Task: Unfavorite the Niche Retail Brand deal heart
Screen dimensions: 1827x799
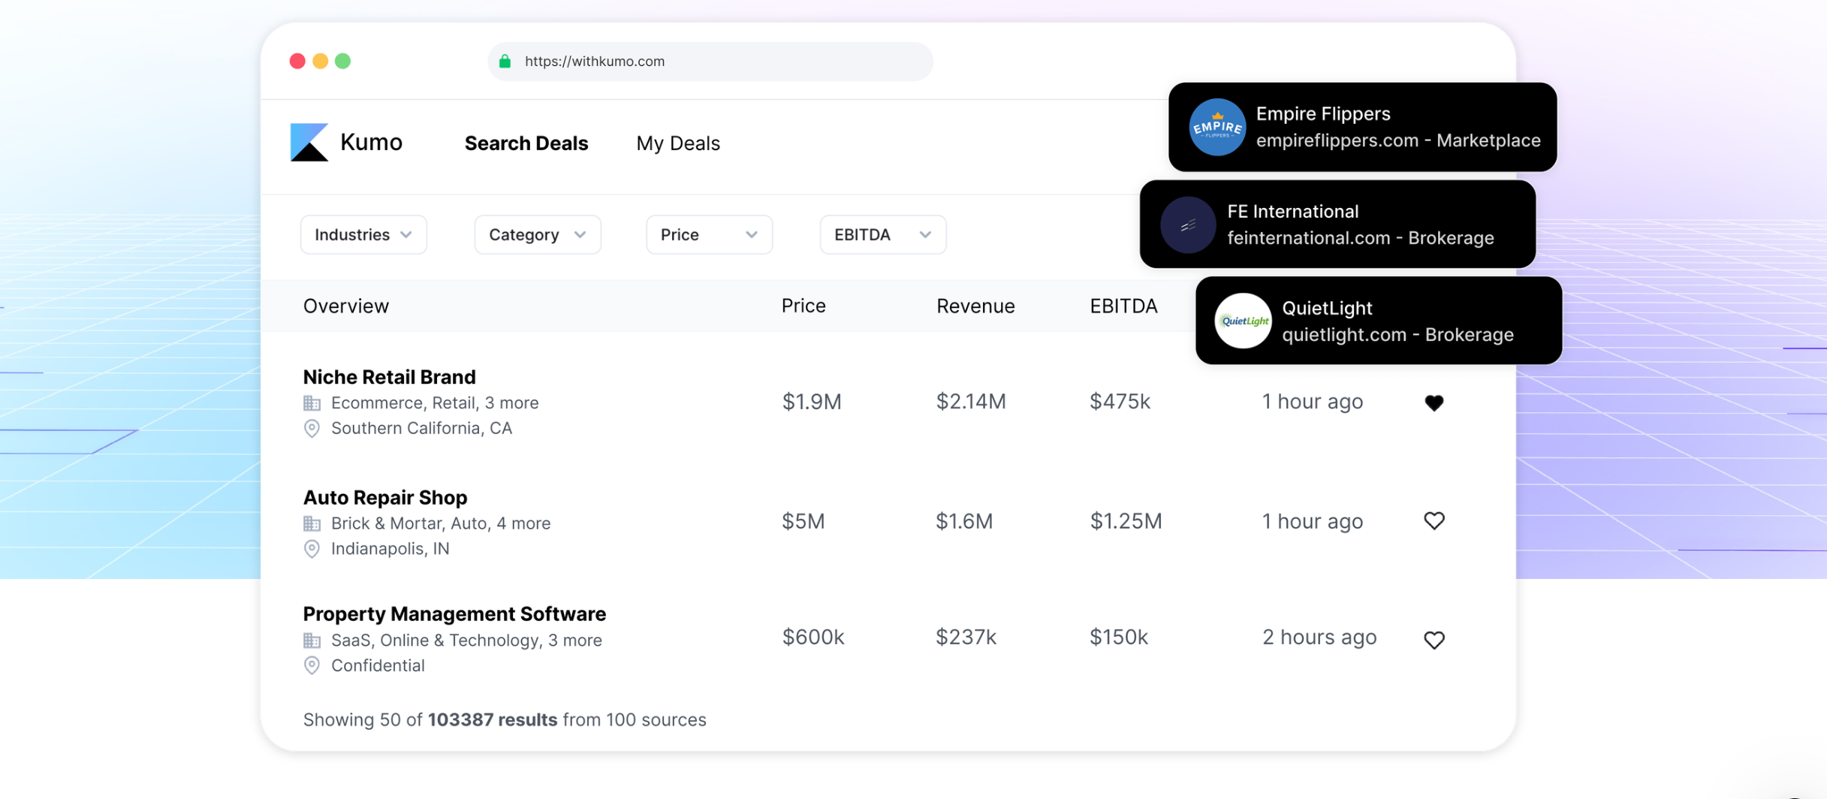Action: click(1434, 403)
